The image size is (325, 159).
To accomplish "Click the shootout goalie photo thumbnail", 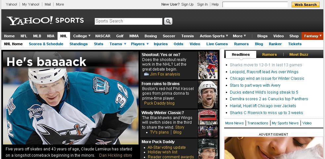I will (208, 65).
